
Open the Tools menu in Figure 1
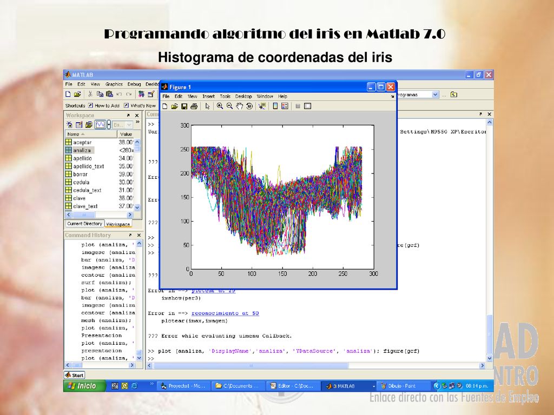[x=225, y=96]
